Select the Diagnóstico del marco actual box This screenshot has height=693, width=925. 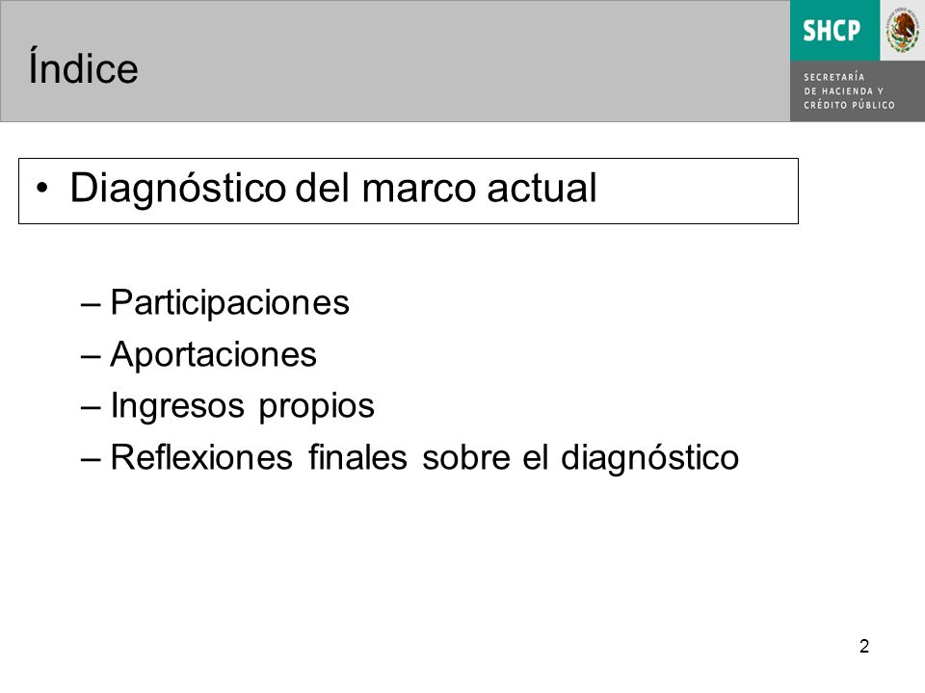tap(409, 191)
